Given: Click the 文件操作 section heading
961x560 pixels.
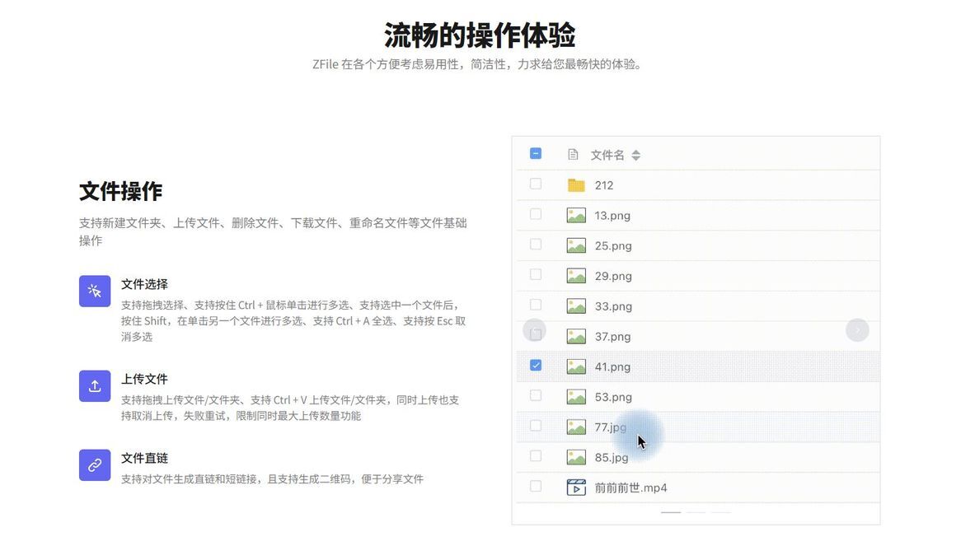Looking at the screenshot, I should tap(120, 191).
